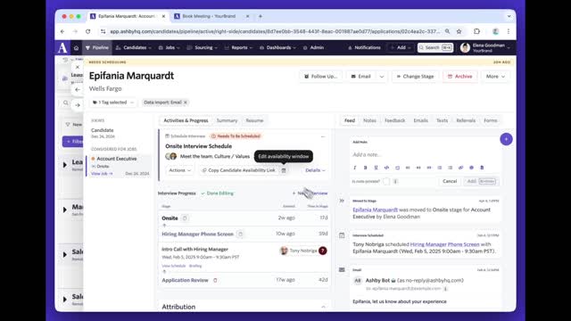This screenshot has height=321, width=571.
Task: Open the Chrome three-dot menu
Action: pyautogui.click(x=509, y=32)
